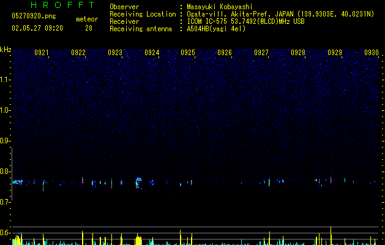Select the filename 05270920.png
This screenshot has width=385, height=245.
point(34,17)
